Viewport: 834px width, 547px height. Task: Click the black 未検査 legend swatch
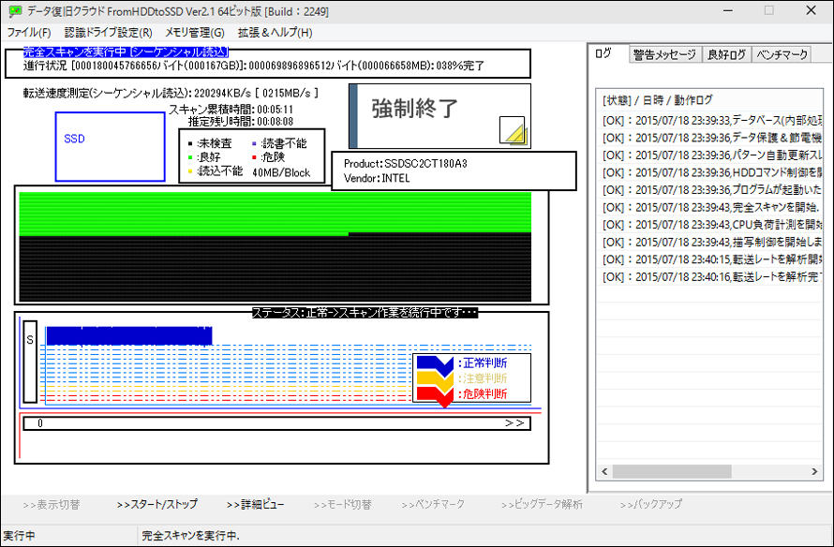click(x=190, y=143)
